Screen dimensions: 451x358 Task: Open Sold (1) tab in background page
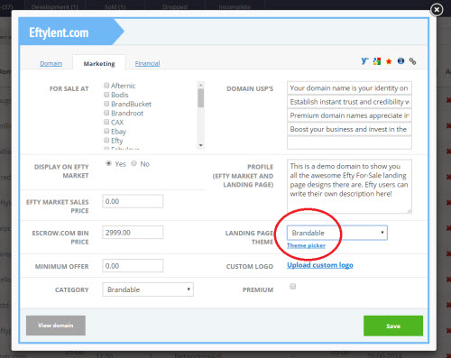tap(115, 6)
